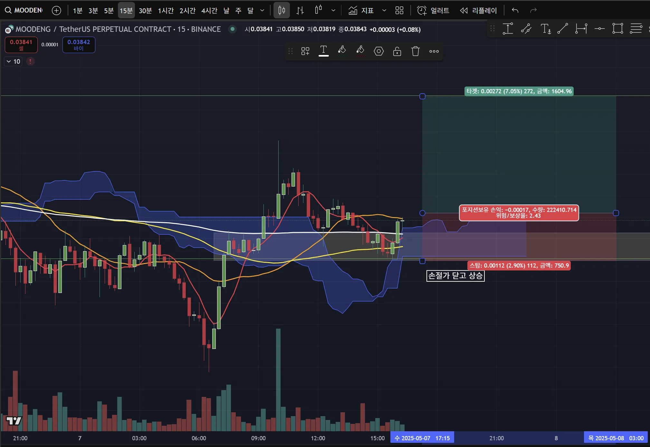
Task: Click the 타겟 profit target label
Action: [519, 91]
